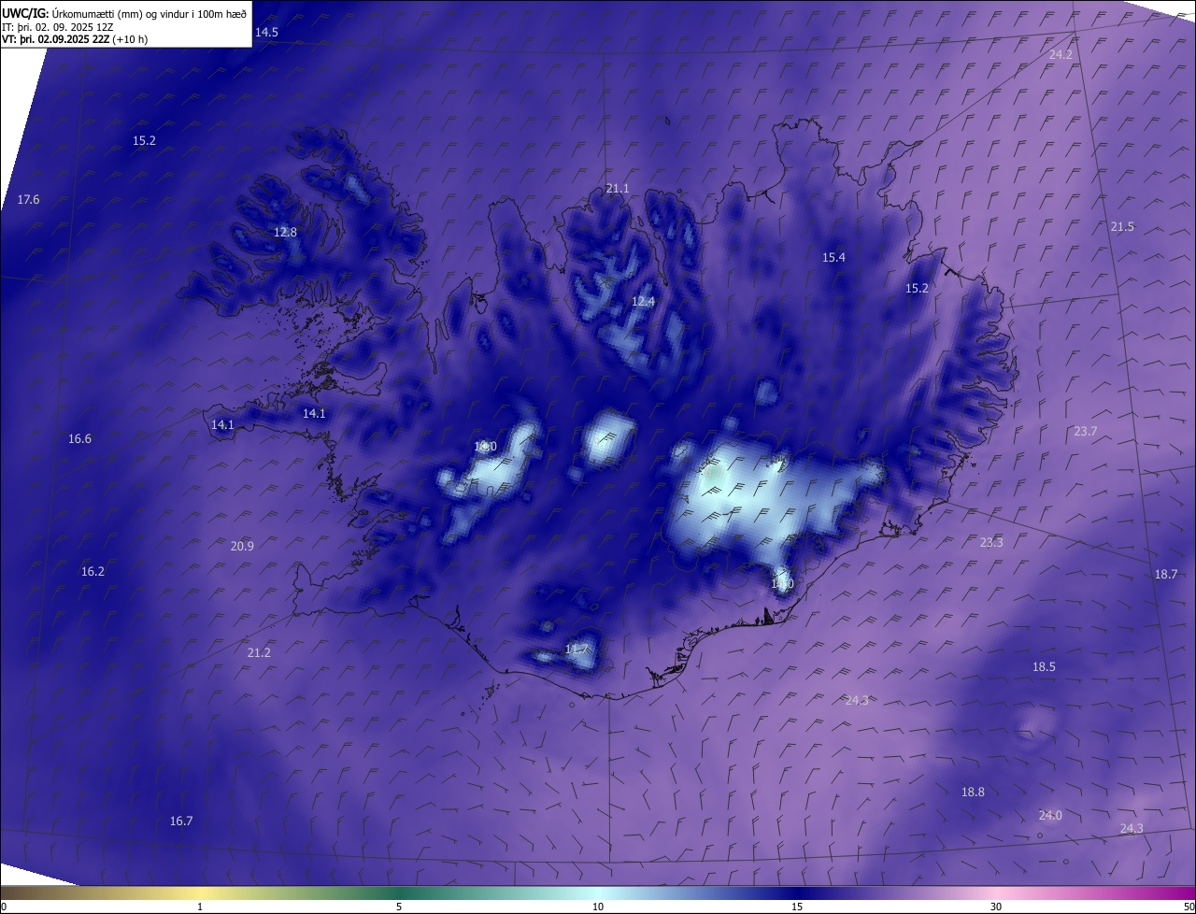Click the 23.7 value label
Image resolution: width=1196 pixels, height=914 pixels.
click(x=1085, y=432)
